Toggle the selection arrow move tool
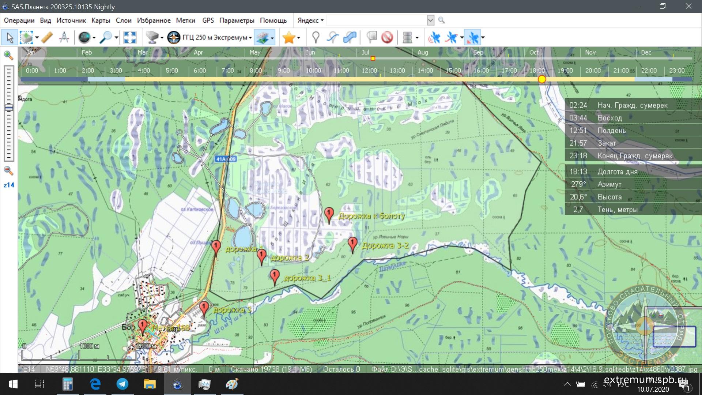The height and width of the screenshot is (395, 702). pyautogui.click(x=10, y=37)
